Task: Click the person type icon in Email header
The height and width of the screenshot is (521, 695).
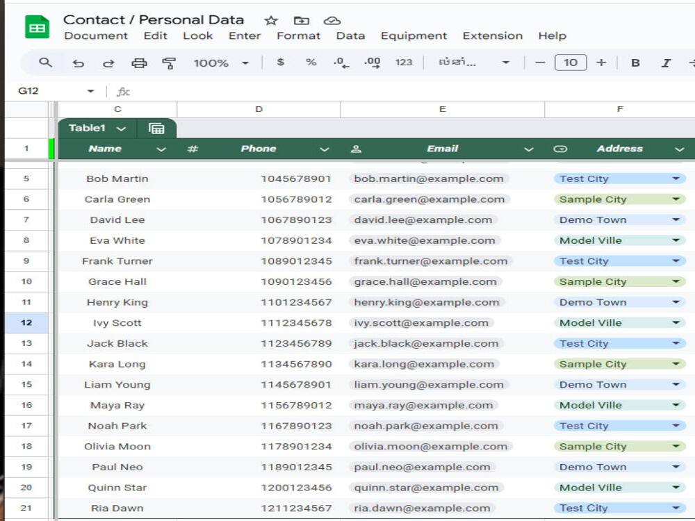Action: (355, 149)
